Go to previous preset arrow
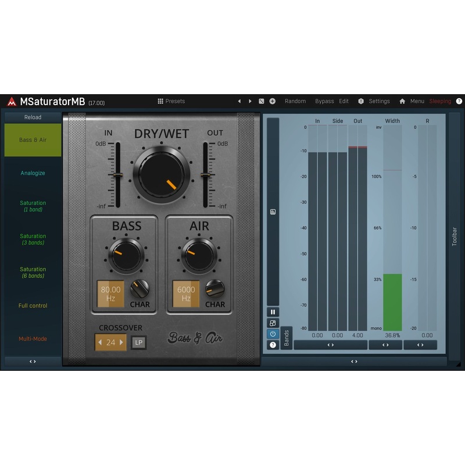Viewport: 465px width, 465px height. [x=239, y=101]
